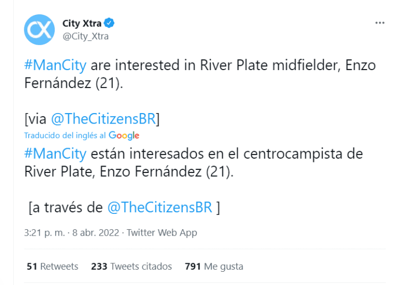This screenshot has width=393, height=285.
Task: View the 51 Retweets list
Action: 52,266
